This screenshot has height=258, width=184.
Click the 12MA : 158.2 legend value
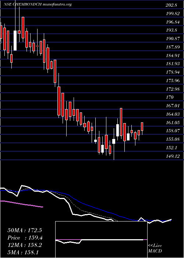pos(25,245)
